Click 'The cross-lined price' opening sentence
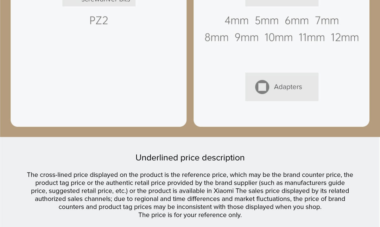The height and width of the screenshot is (227, 380). point(57,175)
